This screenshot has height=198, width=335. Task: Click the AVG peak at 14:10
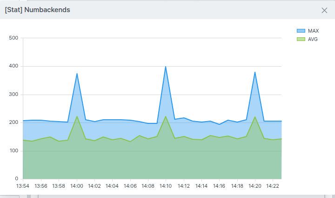(166, 116)
